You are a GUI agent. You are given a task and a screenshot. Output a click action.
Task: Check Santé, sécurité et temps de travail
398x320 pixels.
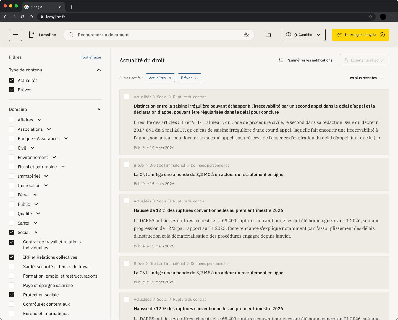(12, 266)
